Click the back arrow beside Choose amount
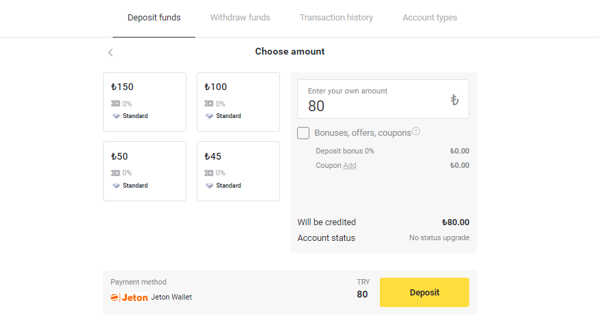Viewport: 599px width, 333px height. click(111, 53)
